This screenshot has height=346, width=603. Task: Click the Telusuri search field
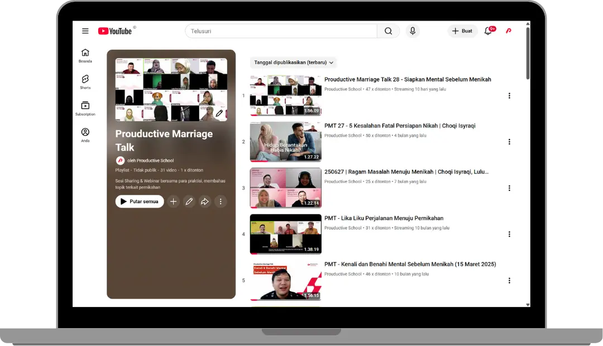[282, 31]
